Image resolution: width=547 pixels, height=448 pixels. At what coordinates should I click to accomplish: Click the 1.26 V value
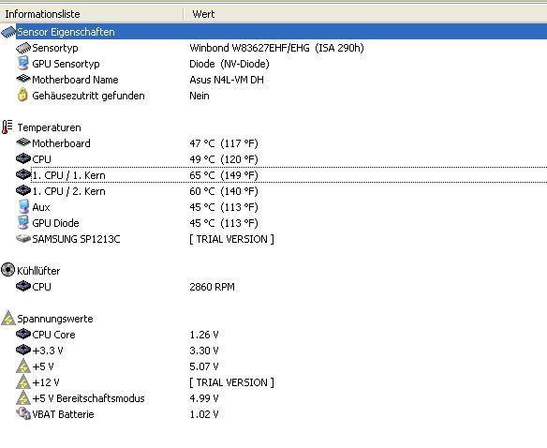tap(204, 335)
